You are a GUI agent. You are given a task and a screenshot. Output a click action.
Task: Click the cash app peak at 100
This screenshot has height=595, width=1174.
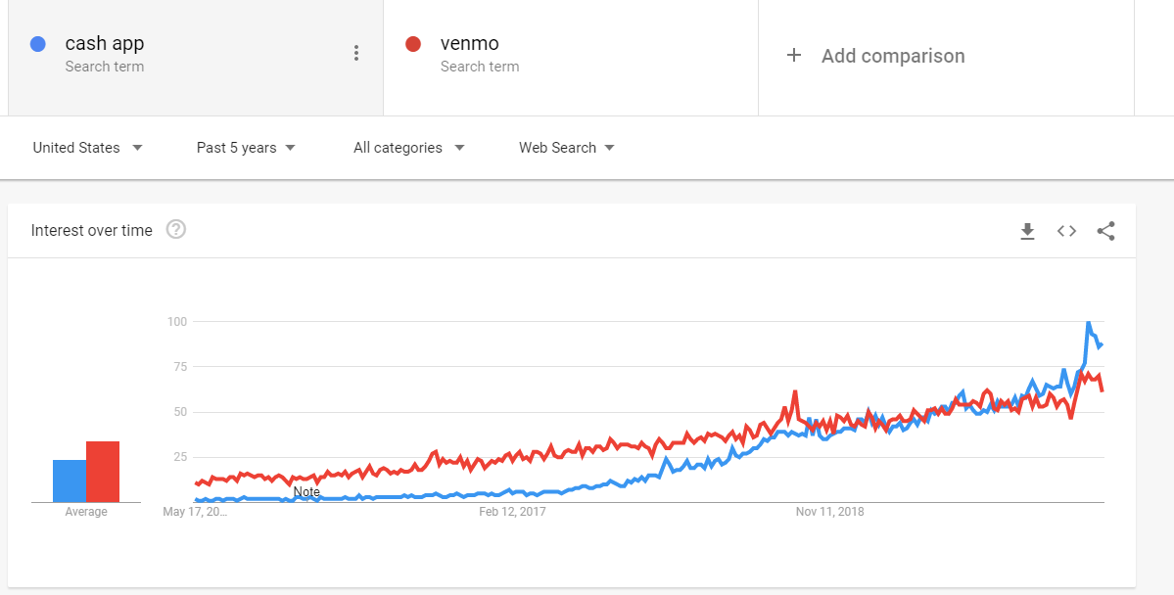(x=1088, y=323)
